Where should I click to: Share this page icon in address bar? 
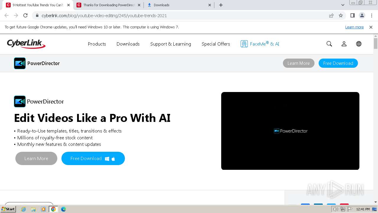point(331,15)
